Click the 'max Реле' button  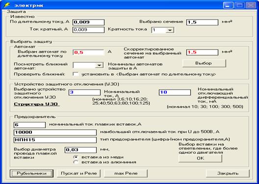coord(126,173)
